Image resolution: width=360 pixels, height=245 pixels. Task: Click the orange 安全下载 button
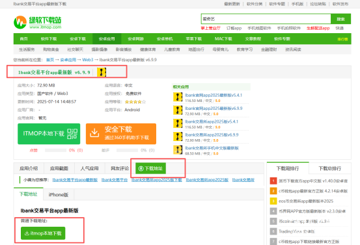[121, 134]
